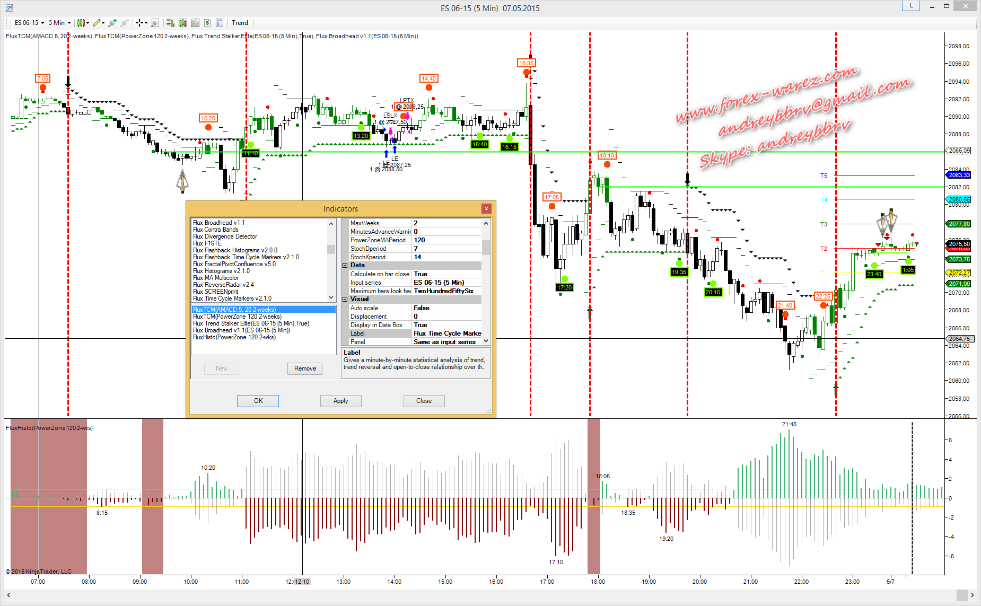Select the crosshair cursor tool
981x606 pixels.
140,23
